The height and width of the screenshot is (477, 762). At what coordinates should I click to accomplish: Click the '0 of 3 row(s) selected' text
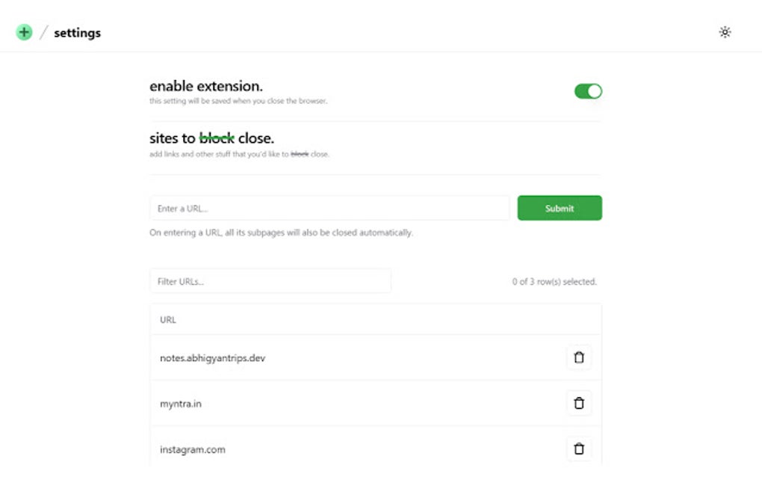point(554,282)
